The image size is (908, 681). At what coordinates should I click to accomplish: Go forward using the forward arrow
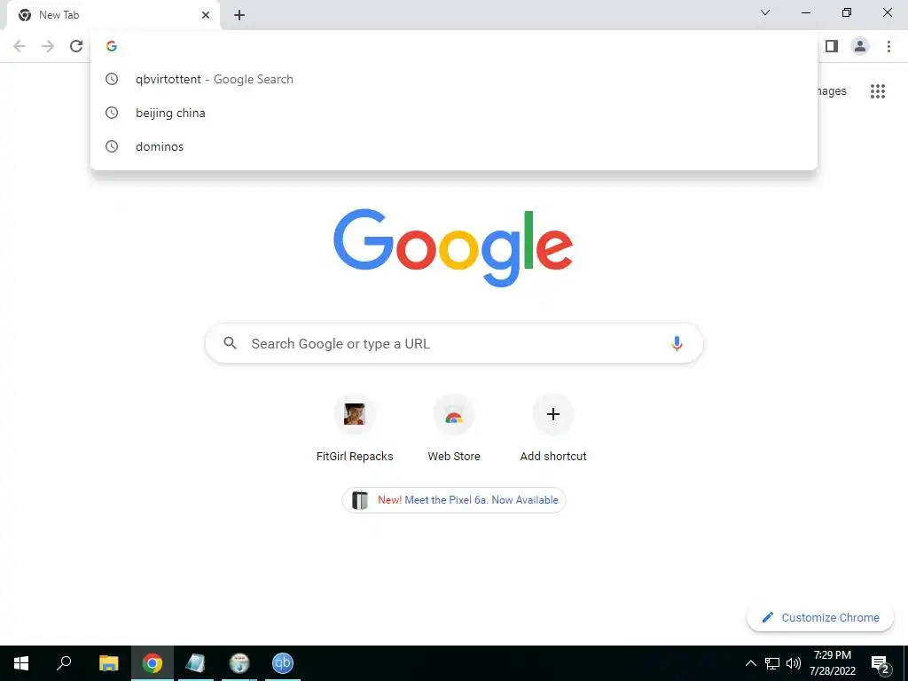(x=48, y=46)
